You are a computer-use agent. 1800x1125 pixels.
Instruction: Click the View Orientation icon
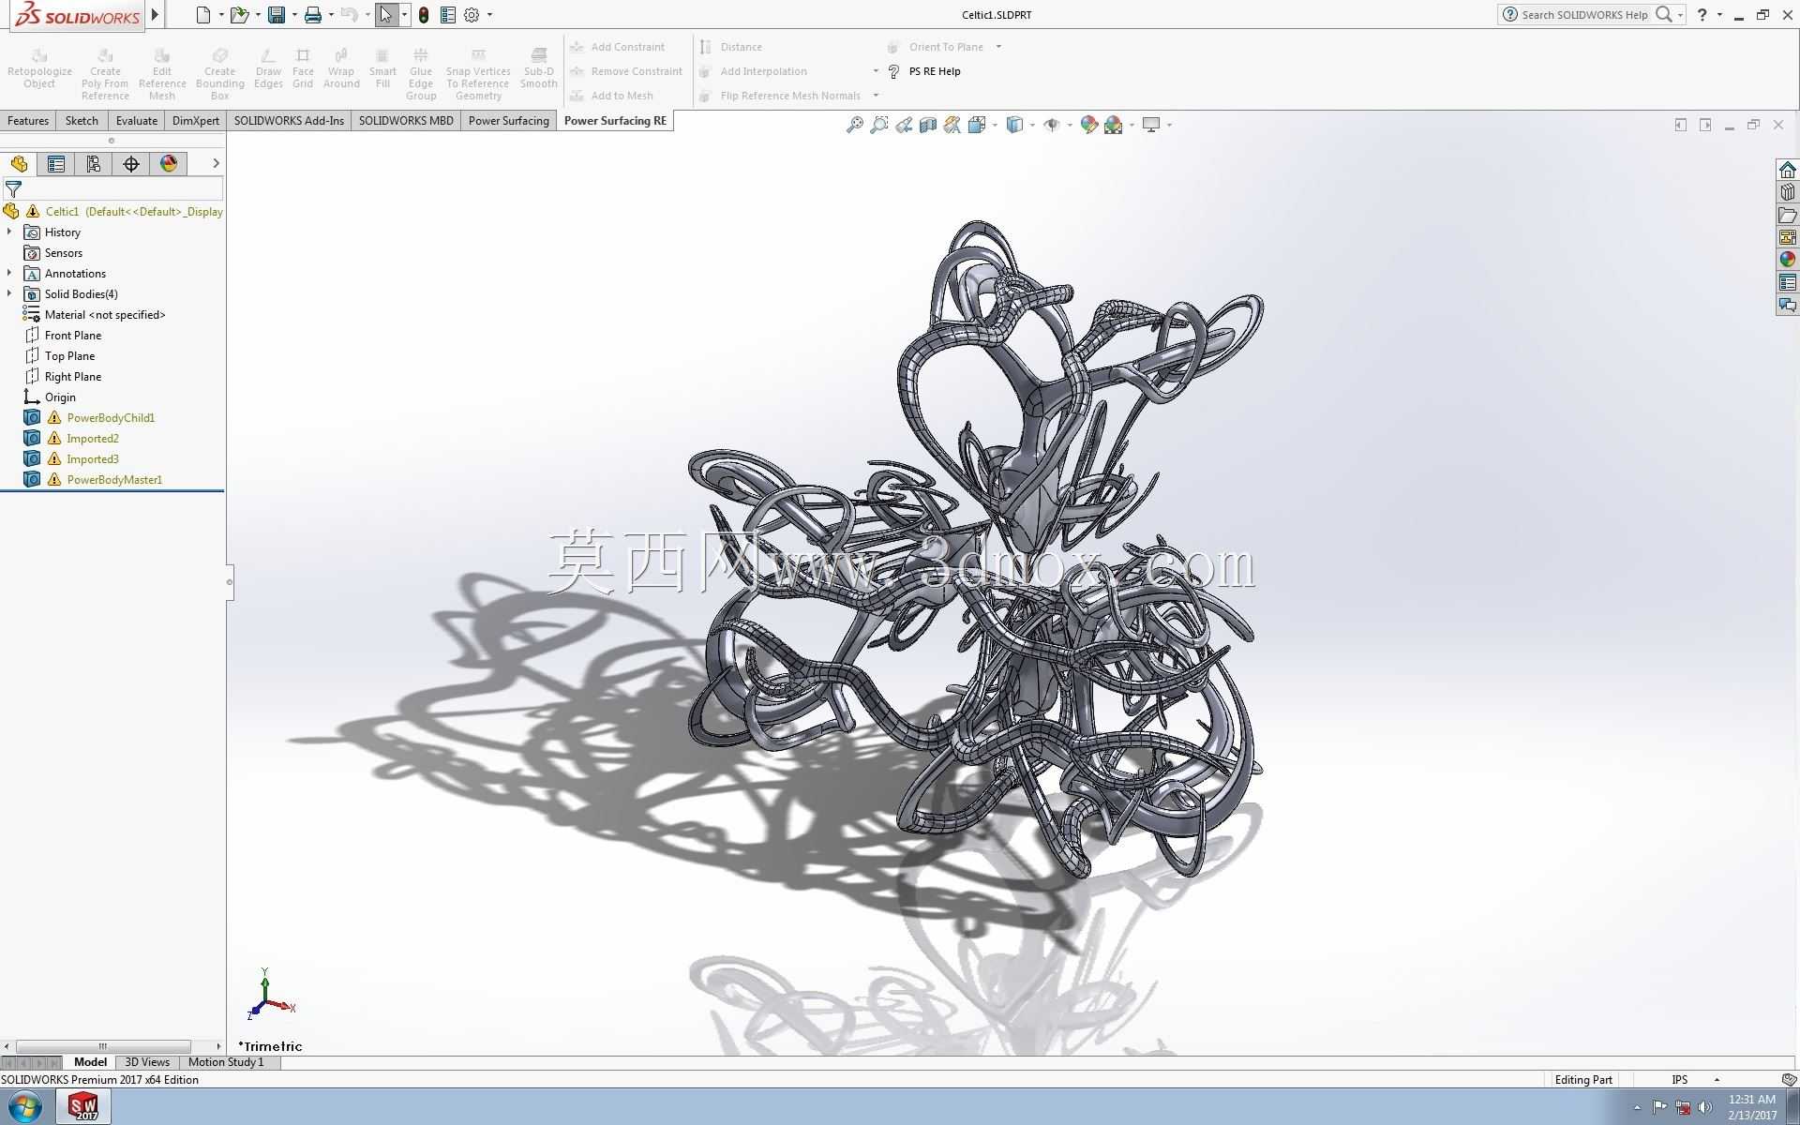click(x=977, y=125)
